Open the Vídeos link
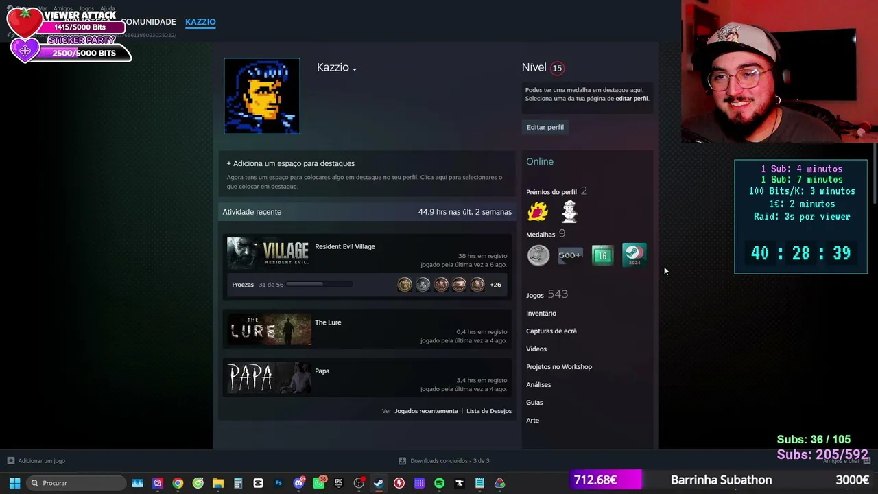The width and height of the screenshot is (878, 494). [x=536, y=349]
